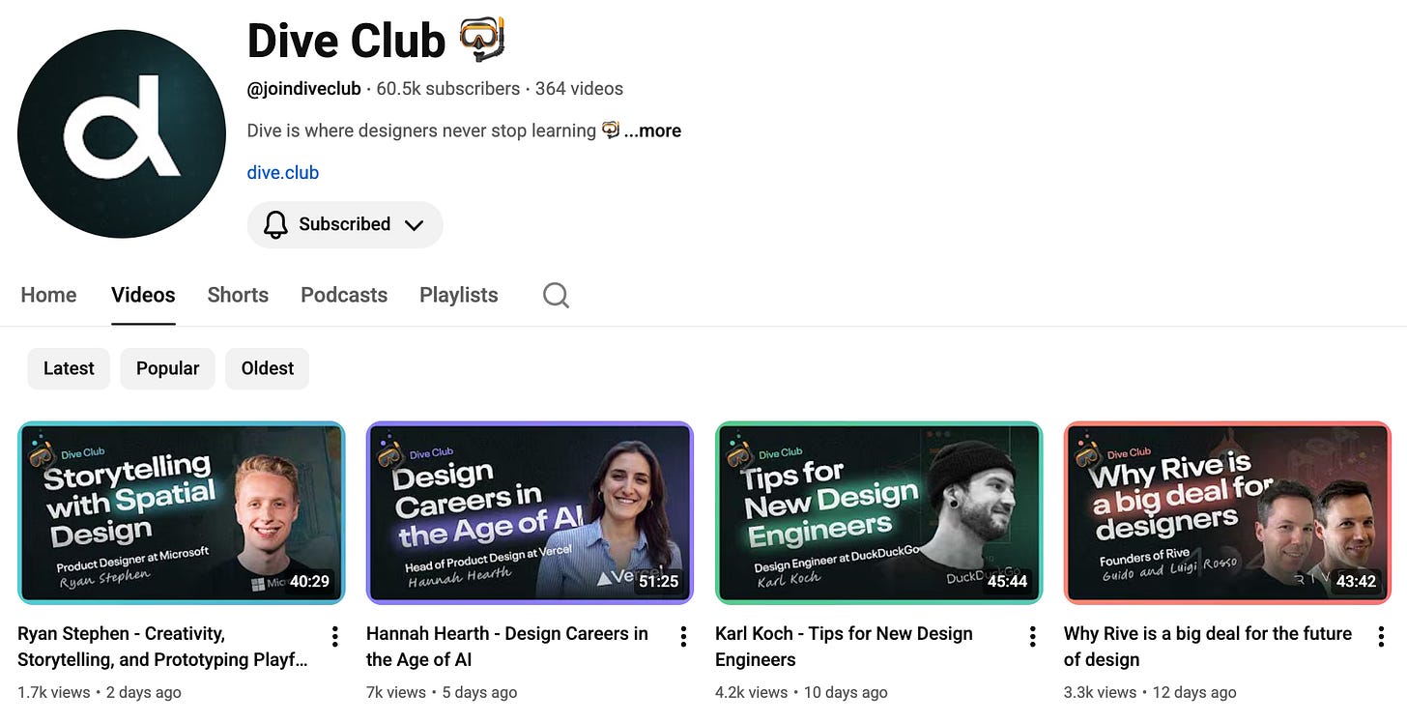Expand the Subscribed dropdown chevron
Screen dimensions: 1407x723
point(414,225)
